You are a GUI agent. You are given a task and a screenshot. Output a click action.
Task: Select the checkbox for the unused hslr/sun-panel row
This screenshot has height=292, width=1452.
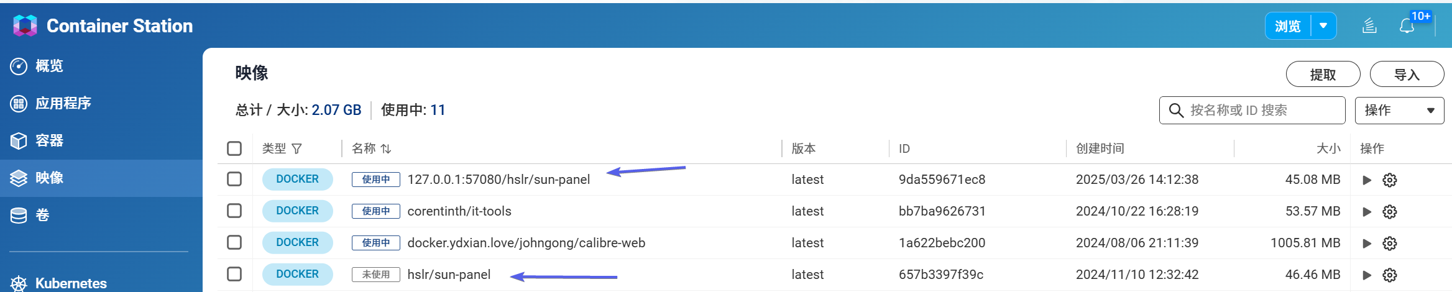pyautogui.click(x=234, y=274)
